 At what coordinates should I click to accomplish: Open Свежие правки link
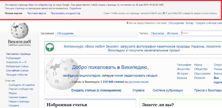tap(18, 97)
